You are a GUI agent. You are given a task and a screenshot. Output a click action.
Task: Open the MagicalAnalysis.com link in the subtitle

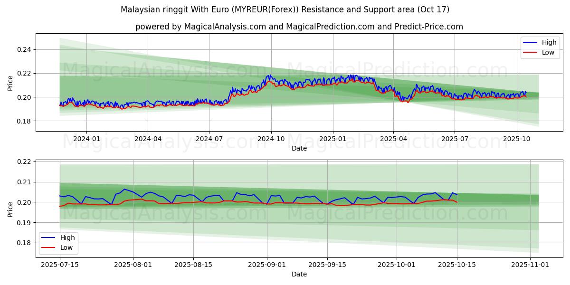click(x=226, y=27)
